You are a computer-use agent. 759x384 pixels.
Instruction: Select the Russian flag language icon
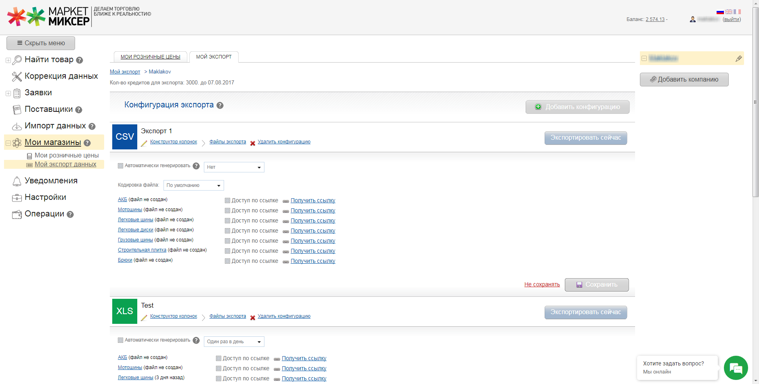pos(720,12)
